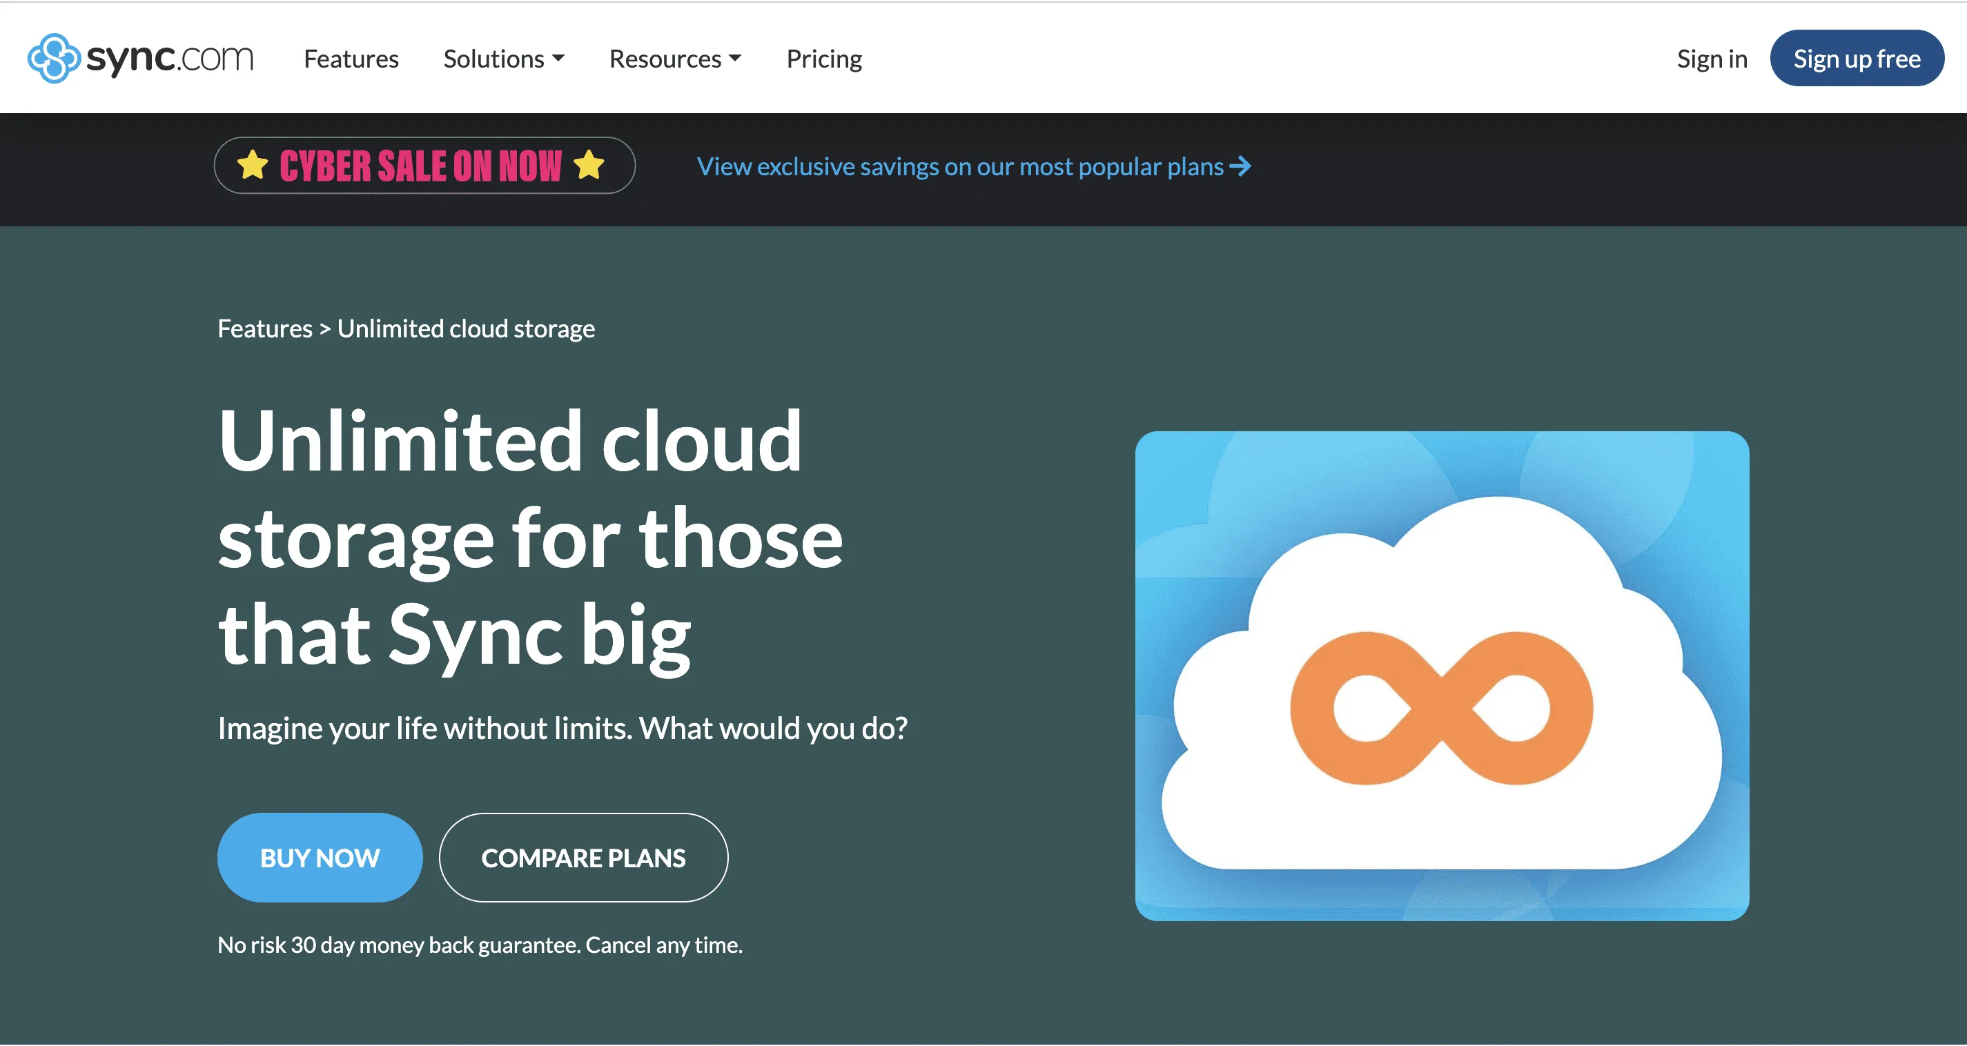Click the left star icon in the sale banner
The image size is (1967, 1046).
254,164
